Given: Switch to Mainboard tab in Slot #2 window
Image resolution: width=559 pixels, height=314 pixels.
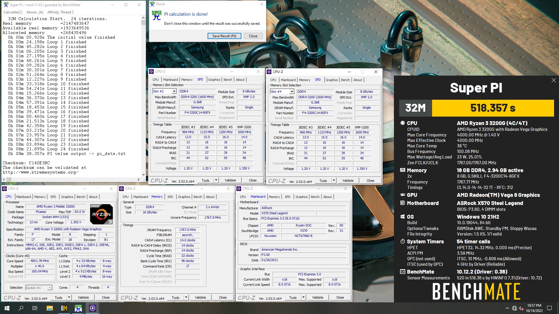Looking at the screenshot, I should pyautogui.click(x=171, y=80).
